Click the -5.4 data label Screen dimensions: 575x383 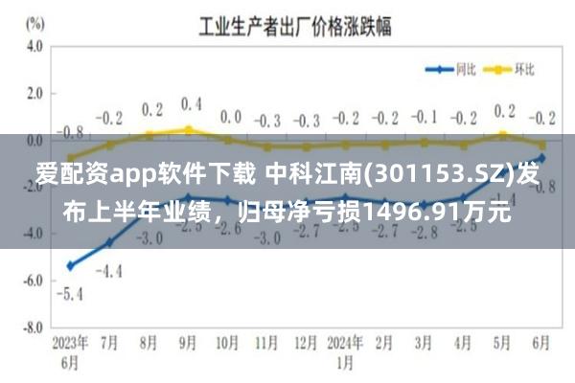[x=70, y=294]
